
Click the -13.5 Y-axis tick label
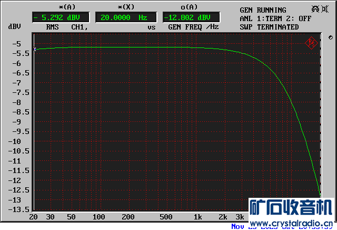point(19,209)
